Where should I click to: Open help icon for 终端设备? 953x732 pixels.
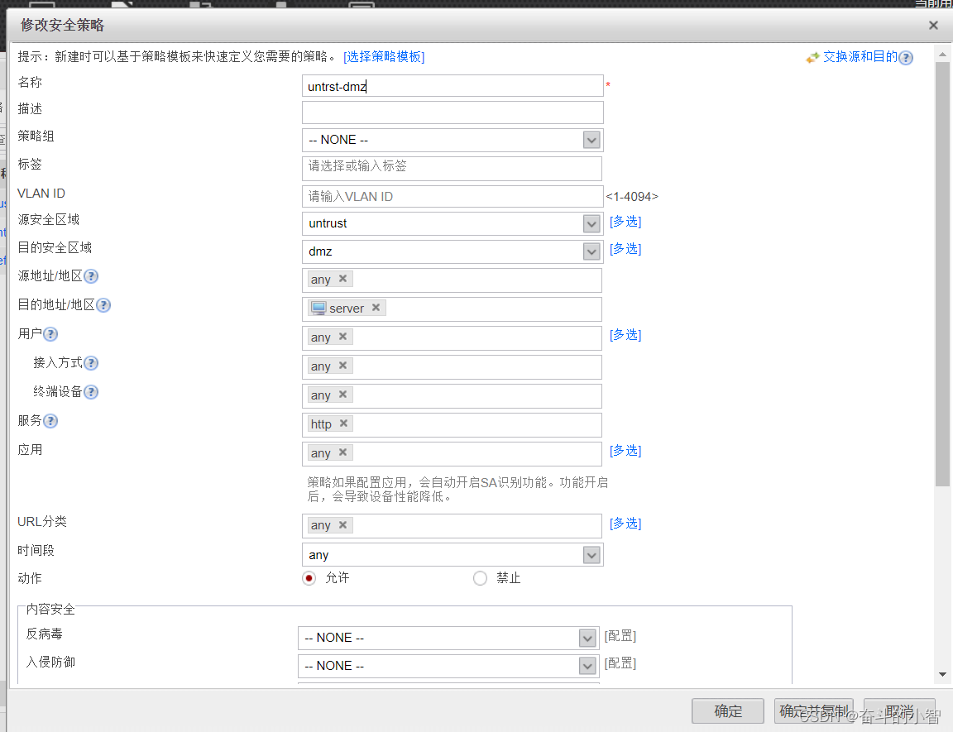[x=91, y=392]
